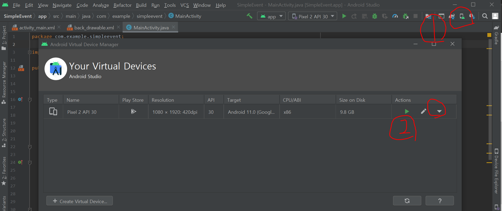Sort devices by Name column header
The image size is (502, 211).
91,100
